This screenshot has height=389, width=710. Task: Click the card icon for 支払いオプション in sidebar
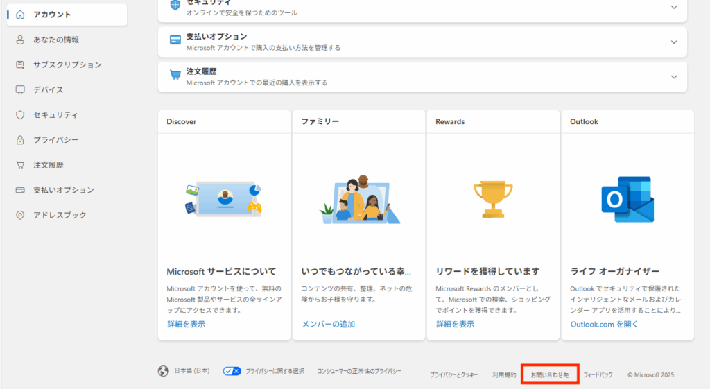(20, 190)
